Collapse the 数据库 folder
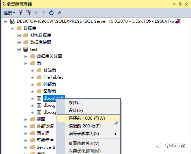The height and width of the screenshot is (154, 191). (x=12, y=28)
